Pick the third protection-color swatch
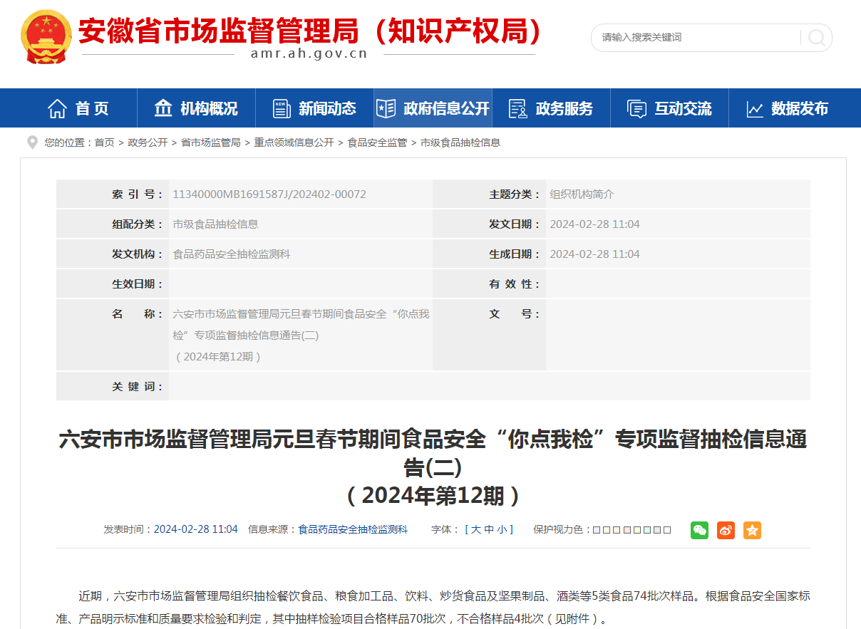Viewport: 861px width, 629px height. pos(617,530)
